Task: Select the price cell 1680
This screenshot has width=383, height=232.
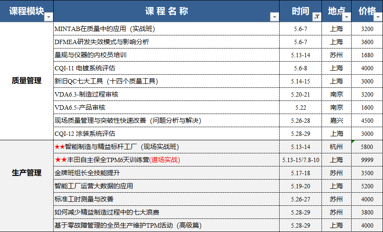Action: pyautogui.click(x=367, y=55)
